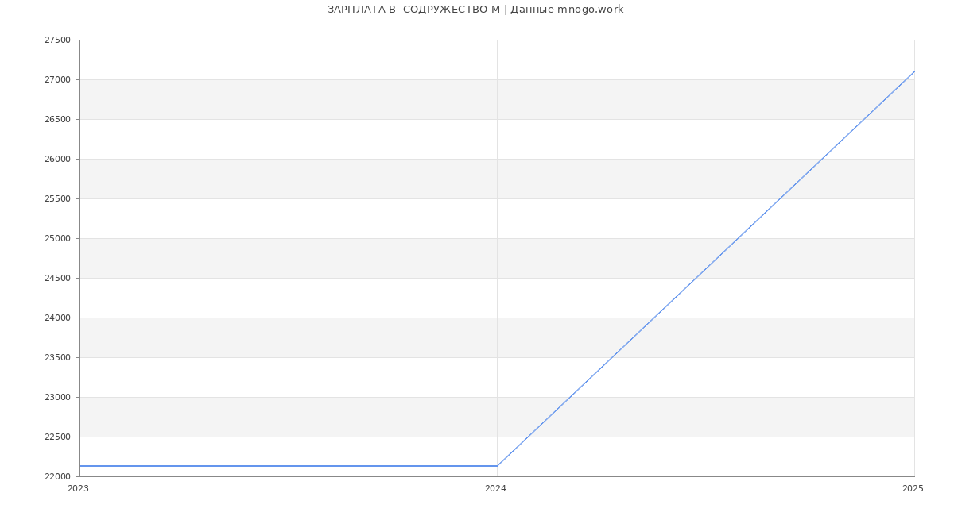The width and height of the screenshot is (954, 516).
Task: Select the 25000 y-axis value
Action: pyautogui.click(x=57, y=239)
